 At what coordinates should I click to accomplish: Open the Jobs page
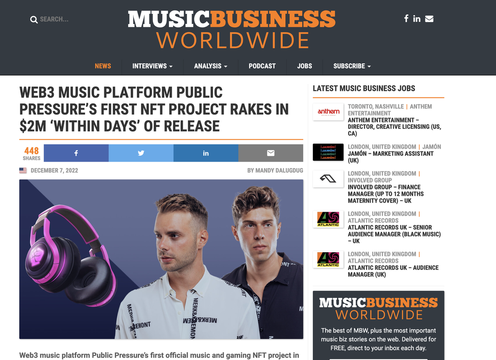[304, 66]
